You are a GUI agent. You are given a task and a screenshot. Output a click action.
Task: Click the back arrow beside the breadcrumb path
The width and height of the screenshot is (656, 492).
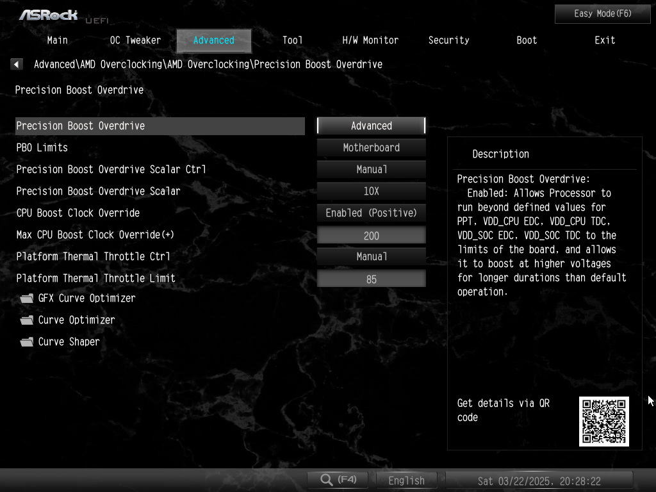(16, 65)
